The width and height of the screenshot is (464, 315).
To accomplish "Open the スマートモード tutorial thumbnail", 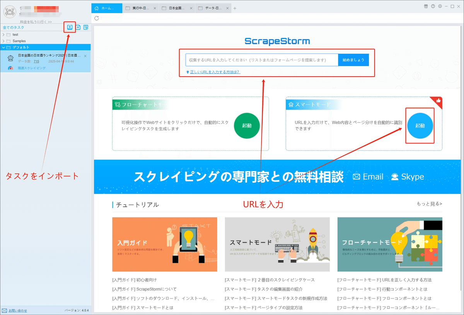I will (x=277, y=244).
